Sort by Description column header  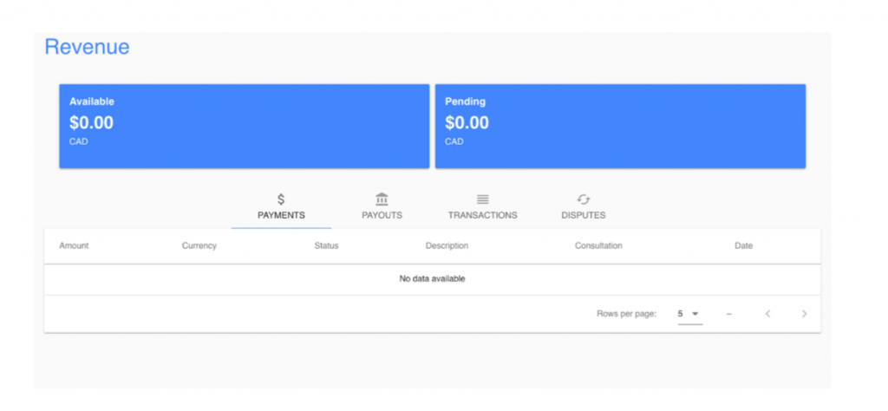pos(447,245)
